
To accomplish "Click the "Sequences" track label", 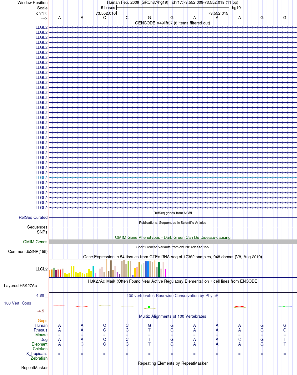I will (x=37, y=227).
